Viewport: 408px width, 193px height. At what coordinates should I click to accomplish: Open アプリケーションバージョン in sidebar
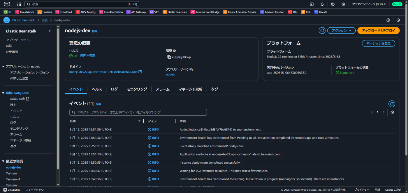point(29,72)
